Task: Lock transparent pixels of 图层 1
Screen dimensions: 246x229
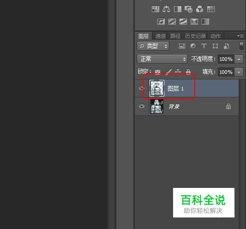Action: point(157,72)
